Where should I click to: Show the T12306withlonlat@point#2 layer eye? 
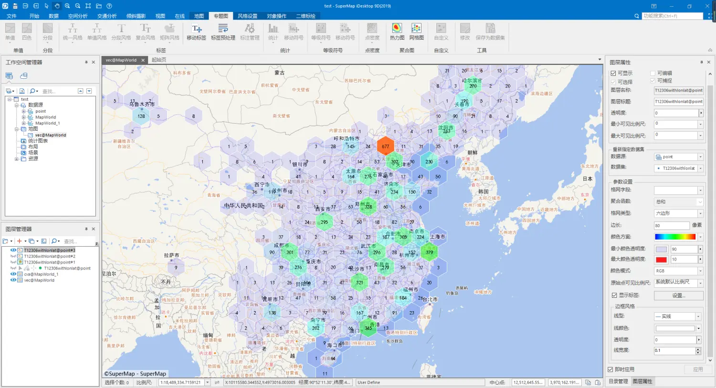[13, 256]
